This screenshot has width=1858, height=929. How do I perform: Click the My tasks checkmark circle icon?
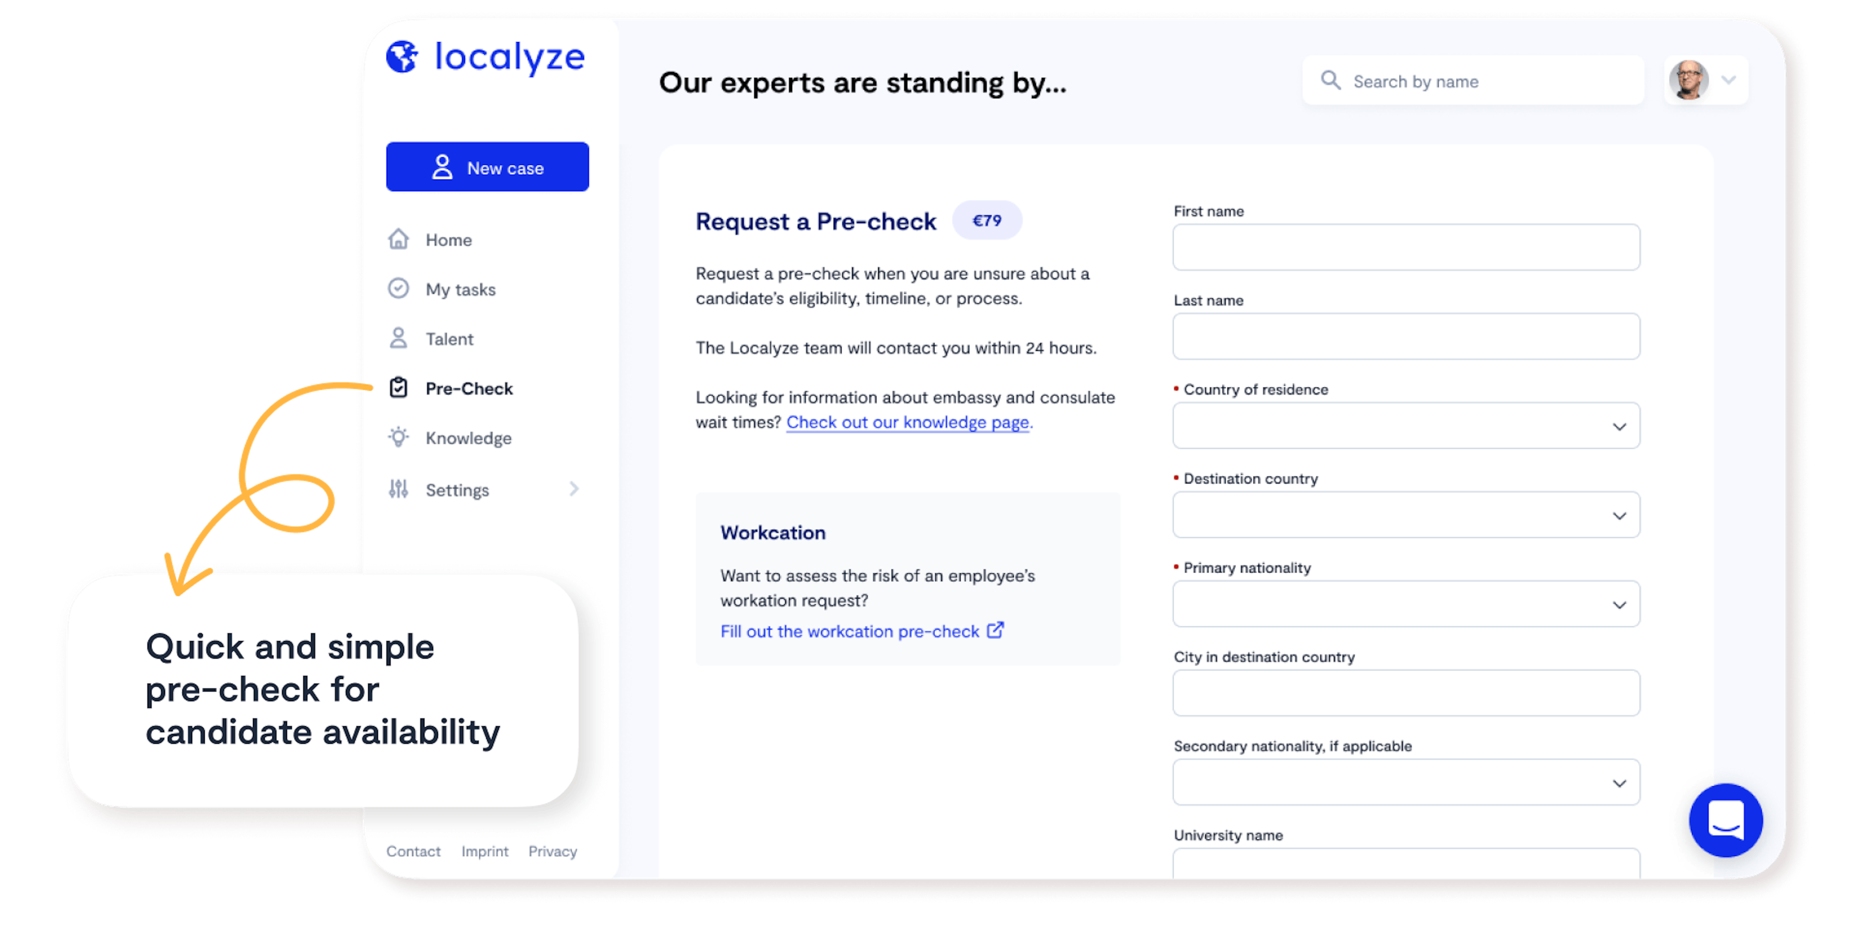[x=398, y=288]
